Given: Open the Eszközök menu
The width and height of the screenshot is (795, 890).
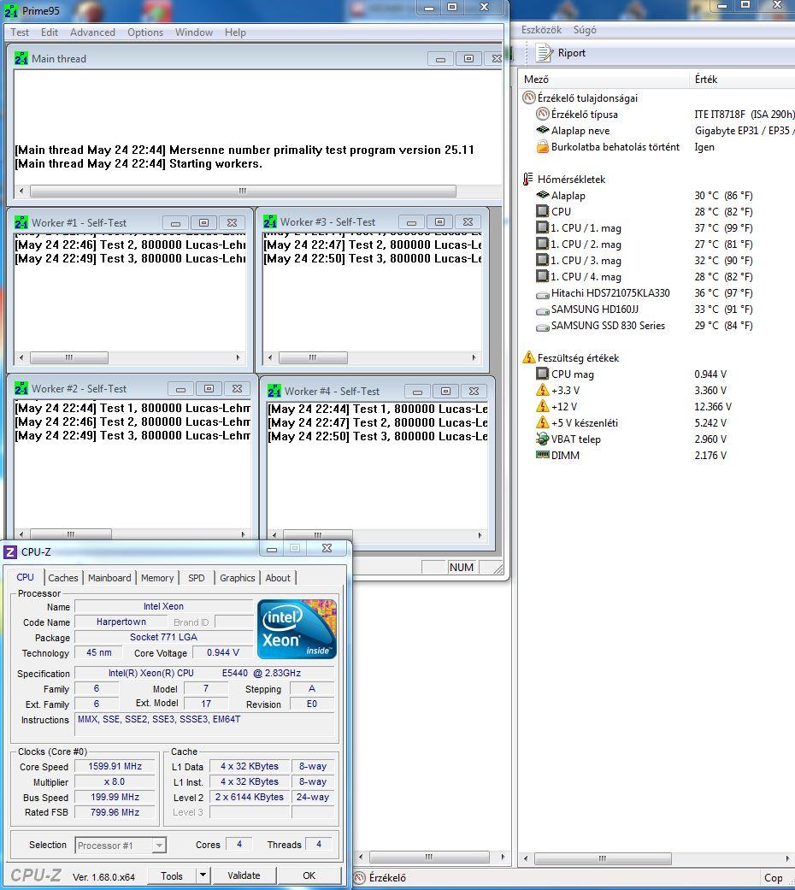Looking at the screenshot, I should pyautogui.click(x=541, y=30).
